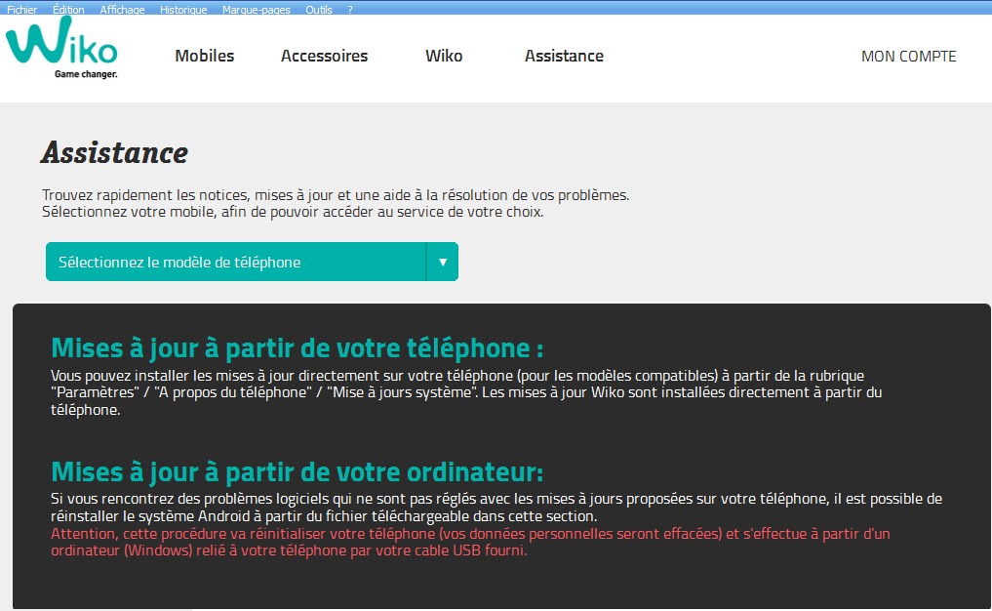This screenshot has height=611, width=992.
Task: Go to the Accessoires section
Action: (x=324, y=56)
